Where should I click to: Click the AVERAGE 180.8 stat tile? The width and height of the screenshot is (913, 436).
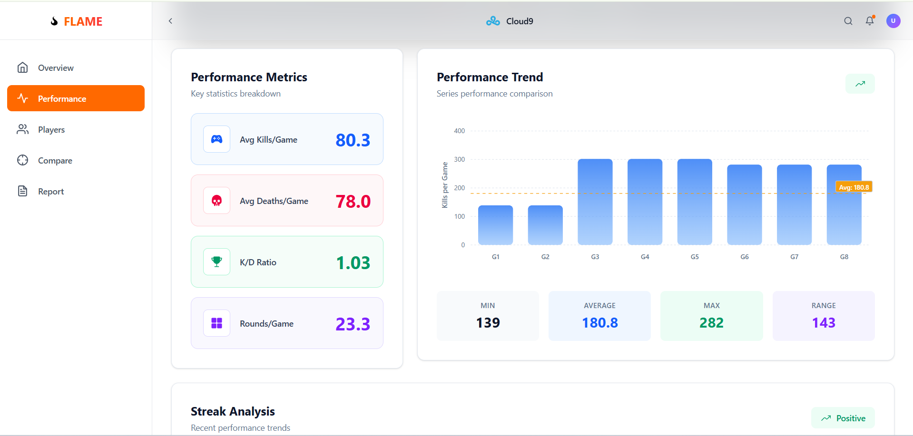point(599,316)
